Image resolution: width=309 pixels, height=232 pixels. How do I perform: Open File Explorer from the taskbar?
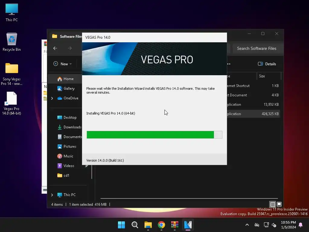pos(148,225)
